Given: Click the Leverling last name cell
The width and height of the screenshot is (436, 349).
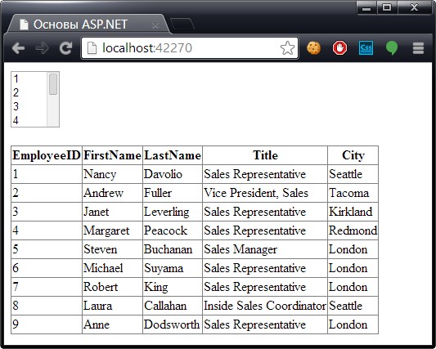Looking at the screenshot, I should (173, 212).
